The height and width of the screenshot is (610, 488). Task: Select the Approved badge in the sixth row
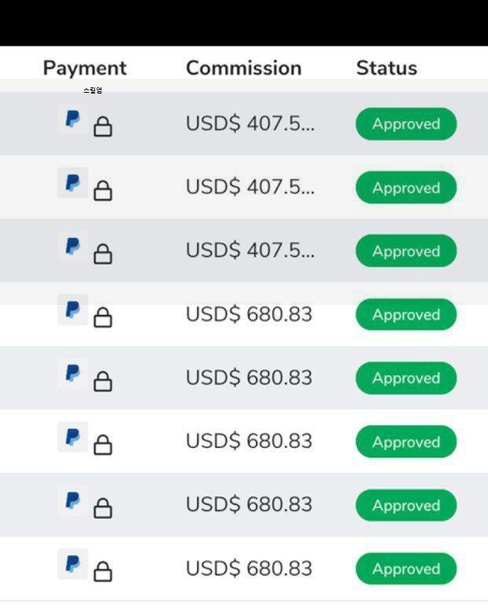point(406,442)
